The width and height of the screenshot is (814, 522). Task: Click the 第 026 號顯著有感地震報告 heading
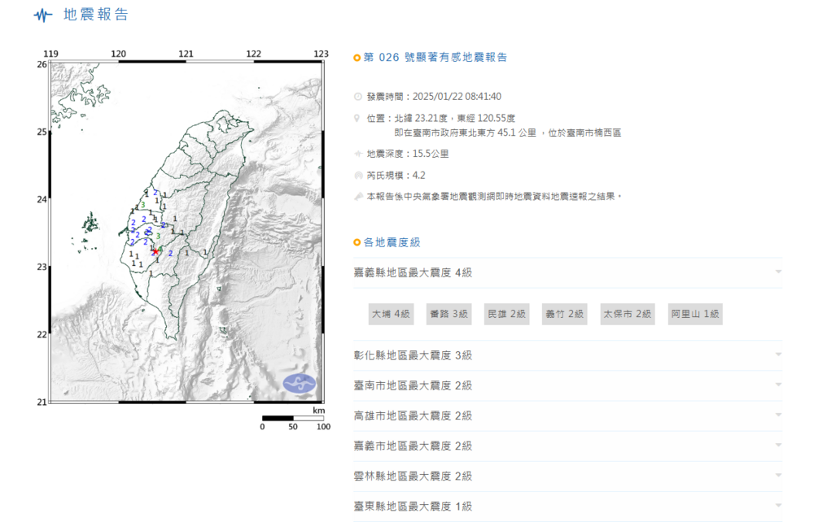pos(435,58)
